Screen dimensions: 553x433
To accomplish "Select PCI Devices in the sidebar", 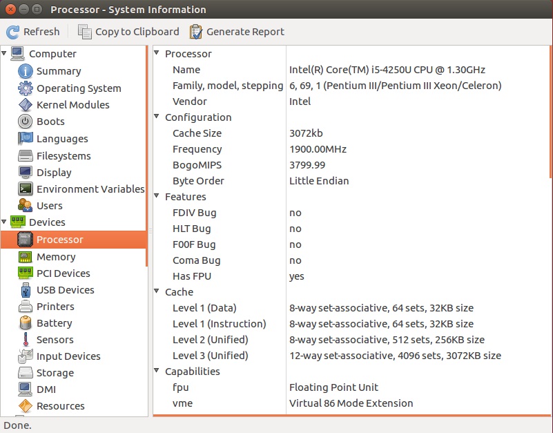I will [64, 273].
